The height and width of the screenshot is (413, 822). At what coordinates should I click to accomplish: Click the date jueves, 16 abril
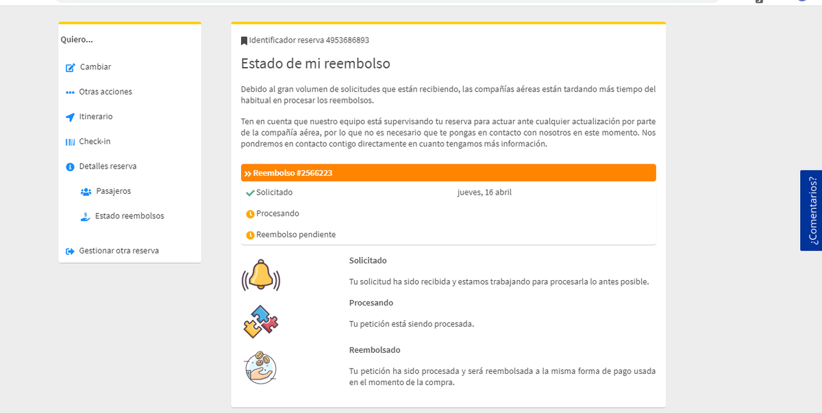tap(484, 192)
